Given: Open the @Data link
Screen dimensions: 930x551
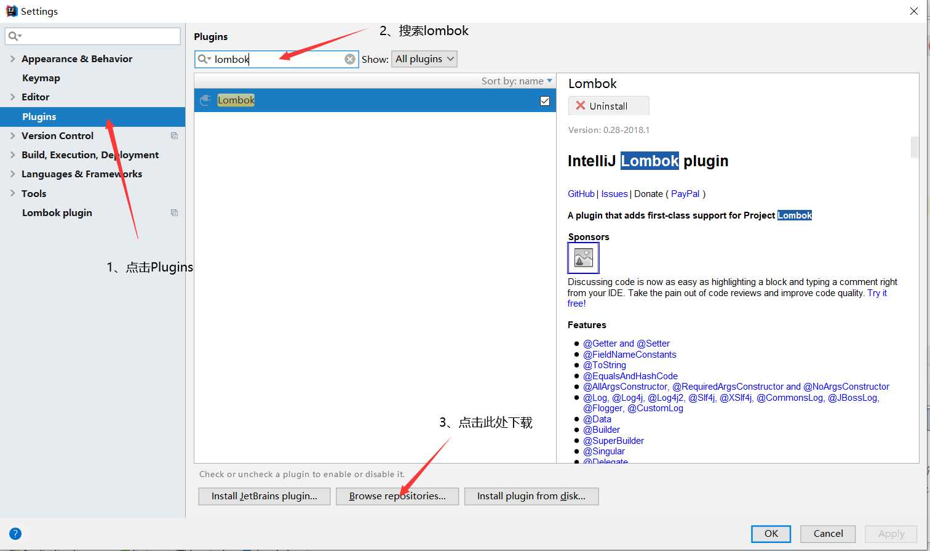Looking at the screenshot, I should [x=597, y=419].
